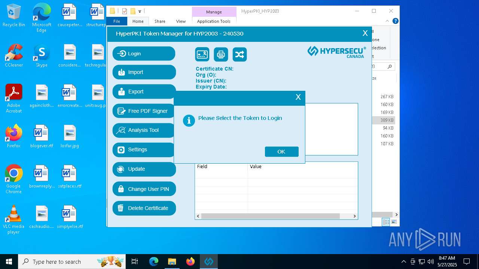Open Google Chrome desktop shortcut
Viewport: 479px width, 269px height.
coord(14,179)
